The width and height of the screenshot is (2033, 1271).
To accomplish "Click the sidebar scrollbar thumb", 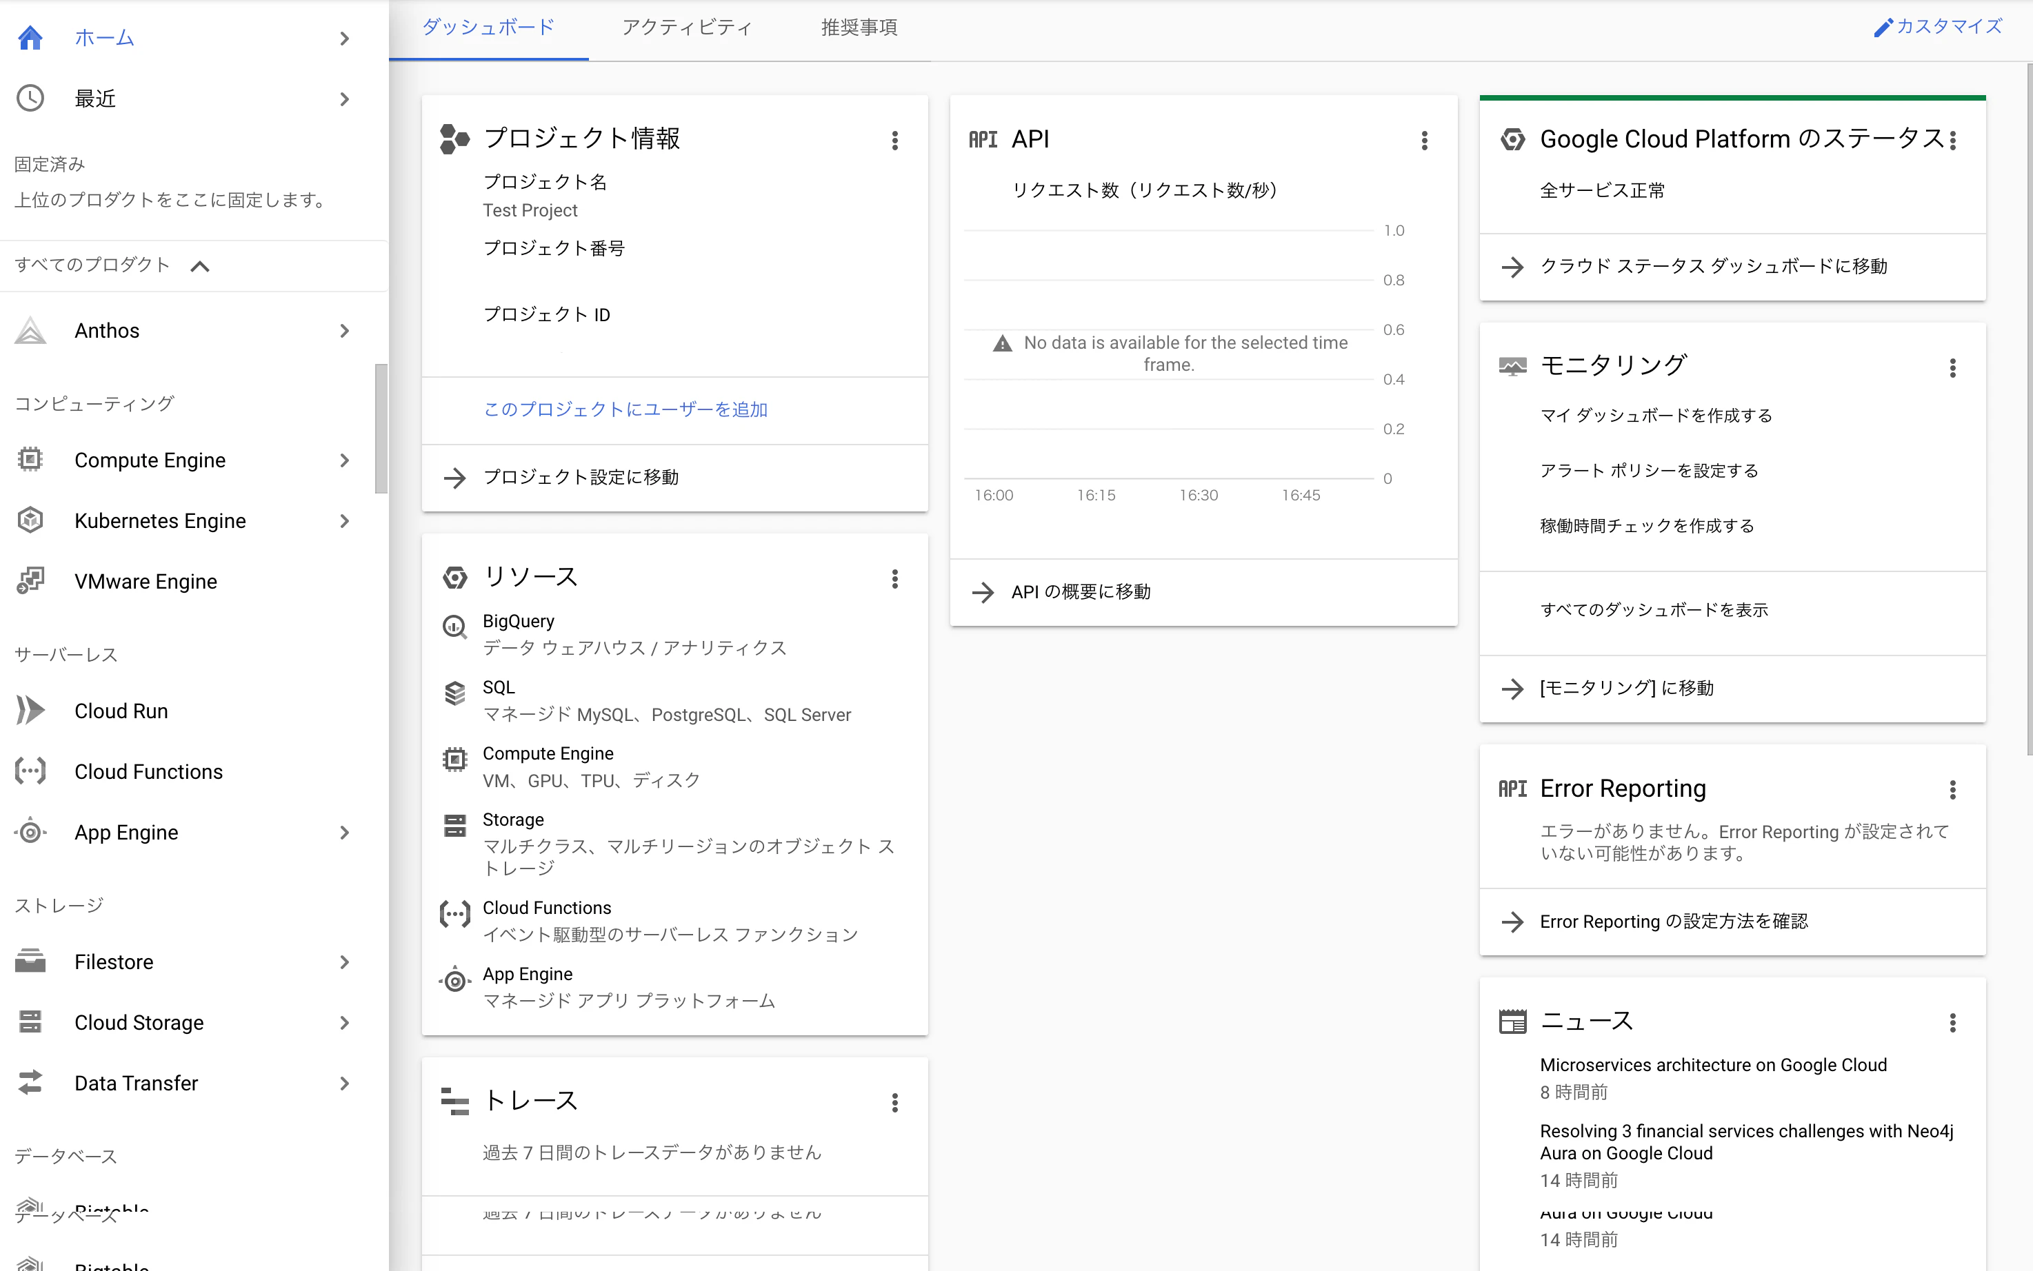I will pyautogui.click(x=381, y=429).
